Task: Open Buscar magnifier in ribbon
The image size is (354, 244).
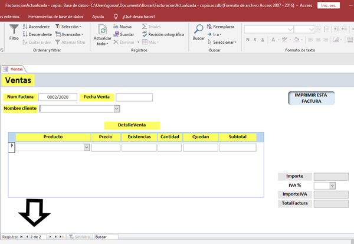Action: coord(199,31)
